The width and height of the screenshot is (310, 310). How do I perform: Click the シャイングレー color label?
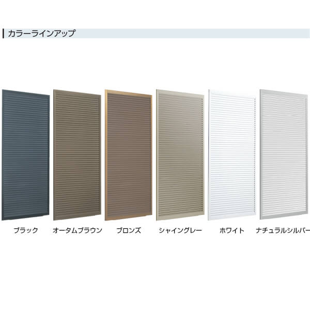pyautogui.click(x=180, y=230)
